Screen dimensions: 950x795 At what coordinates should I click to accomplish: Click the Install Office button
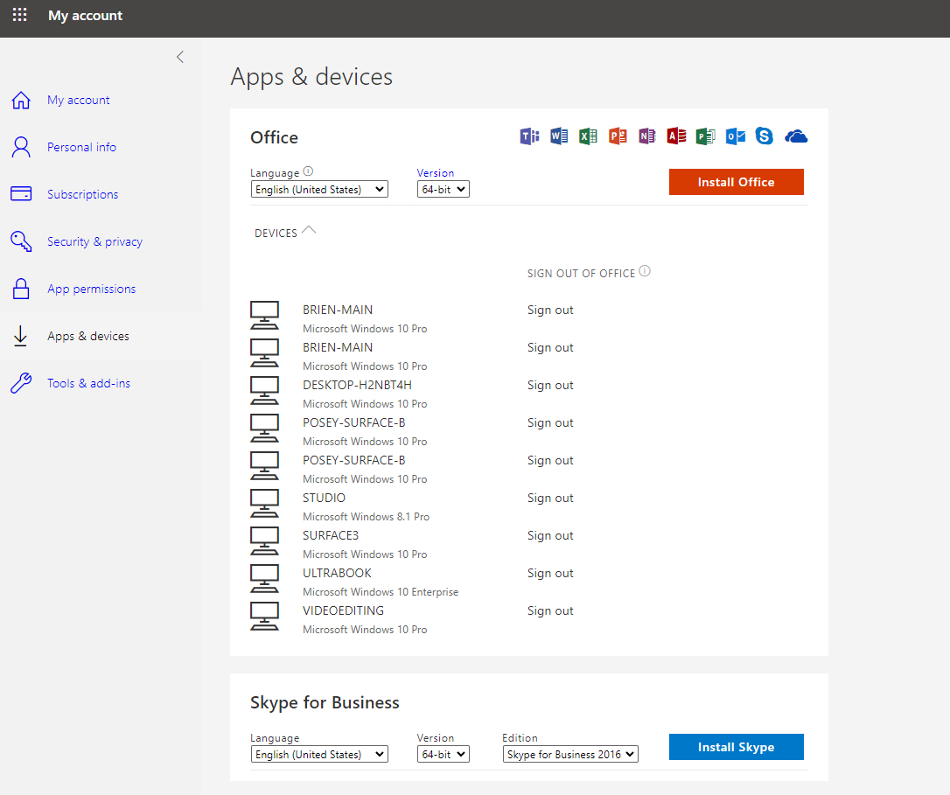(737, 182)
